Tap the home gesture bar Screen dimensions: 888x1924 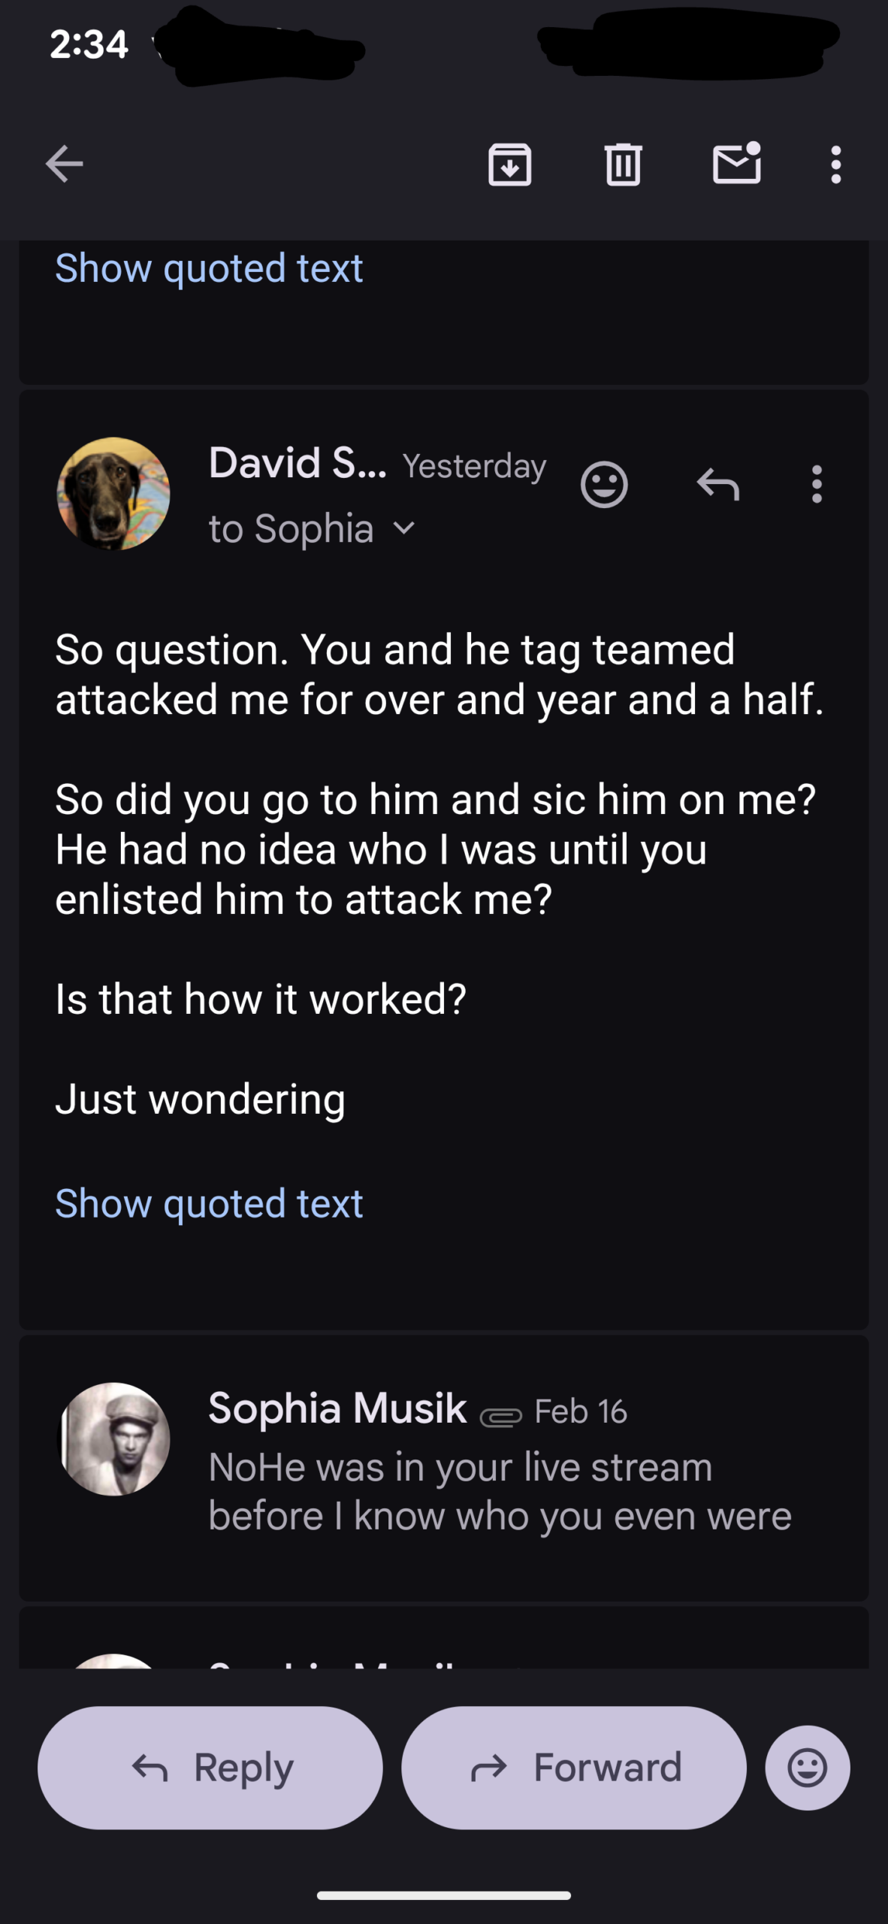click(444, 1895)
